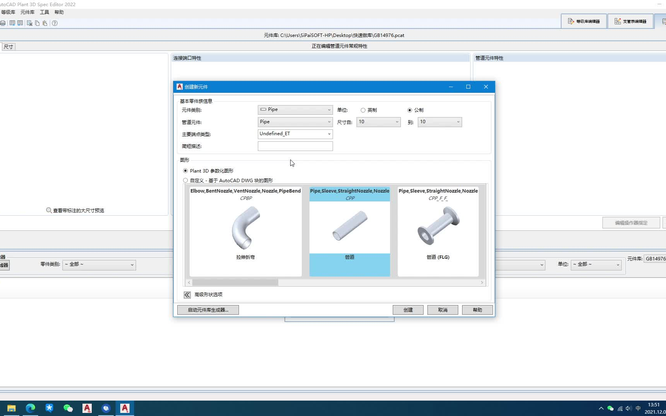Open the 尺寸自 size-from dropdown
Image resolution: width=666 pixels, height=416 pixels.
click(378, 122)
